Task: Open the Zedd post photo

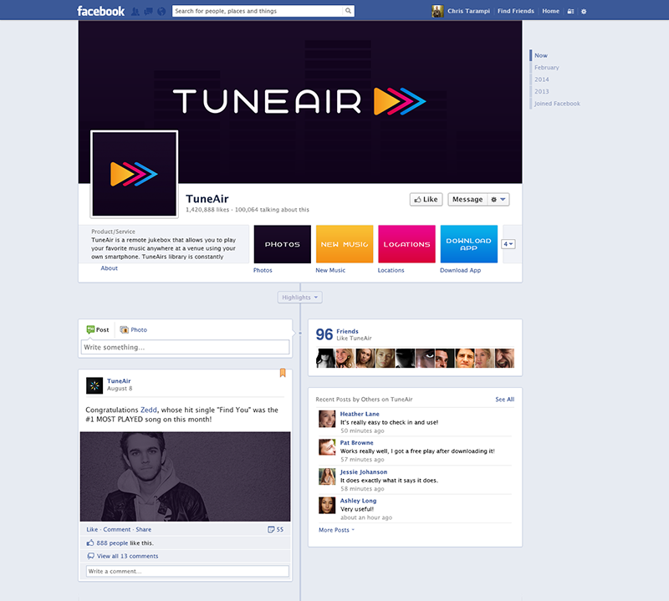Action: pos(185,476)
